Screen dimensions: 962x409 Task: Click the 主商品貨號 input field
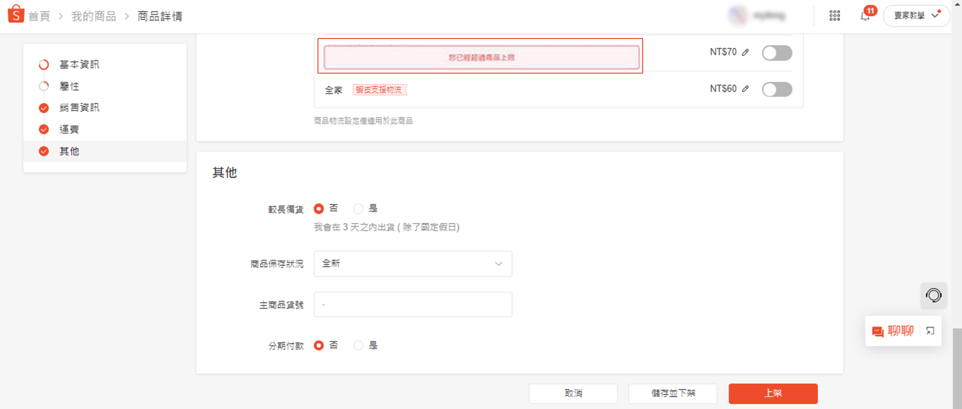[413, 305]
